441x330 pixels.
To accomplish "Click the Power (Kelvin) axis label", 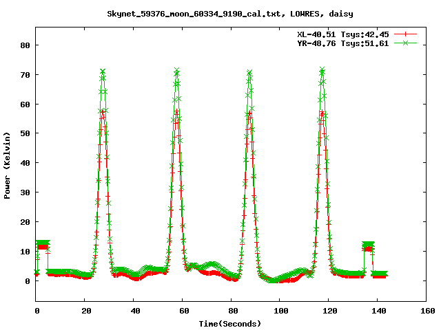I will (x=7, y=166).
